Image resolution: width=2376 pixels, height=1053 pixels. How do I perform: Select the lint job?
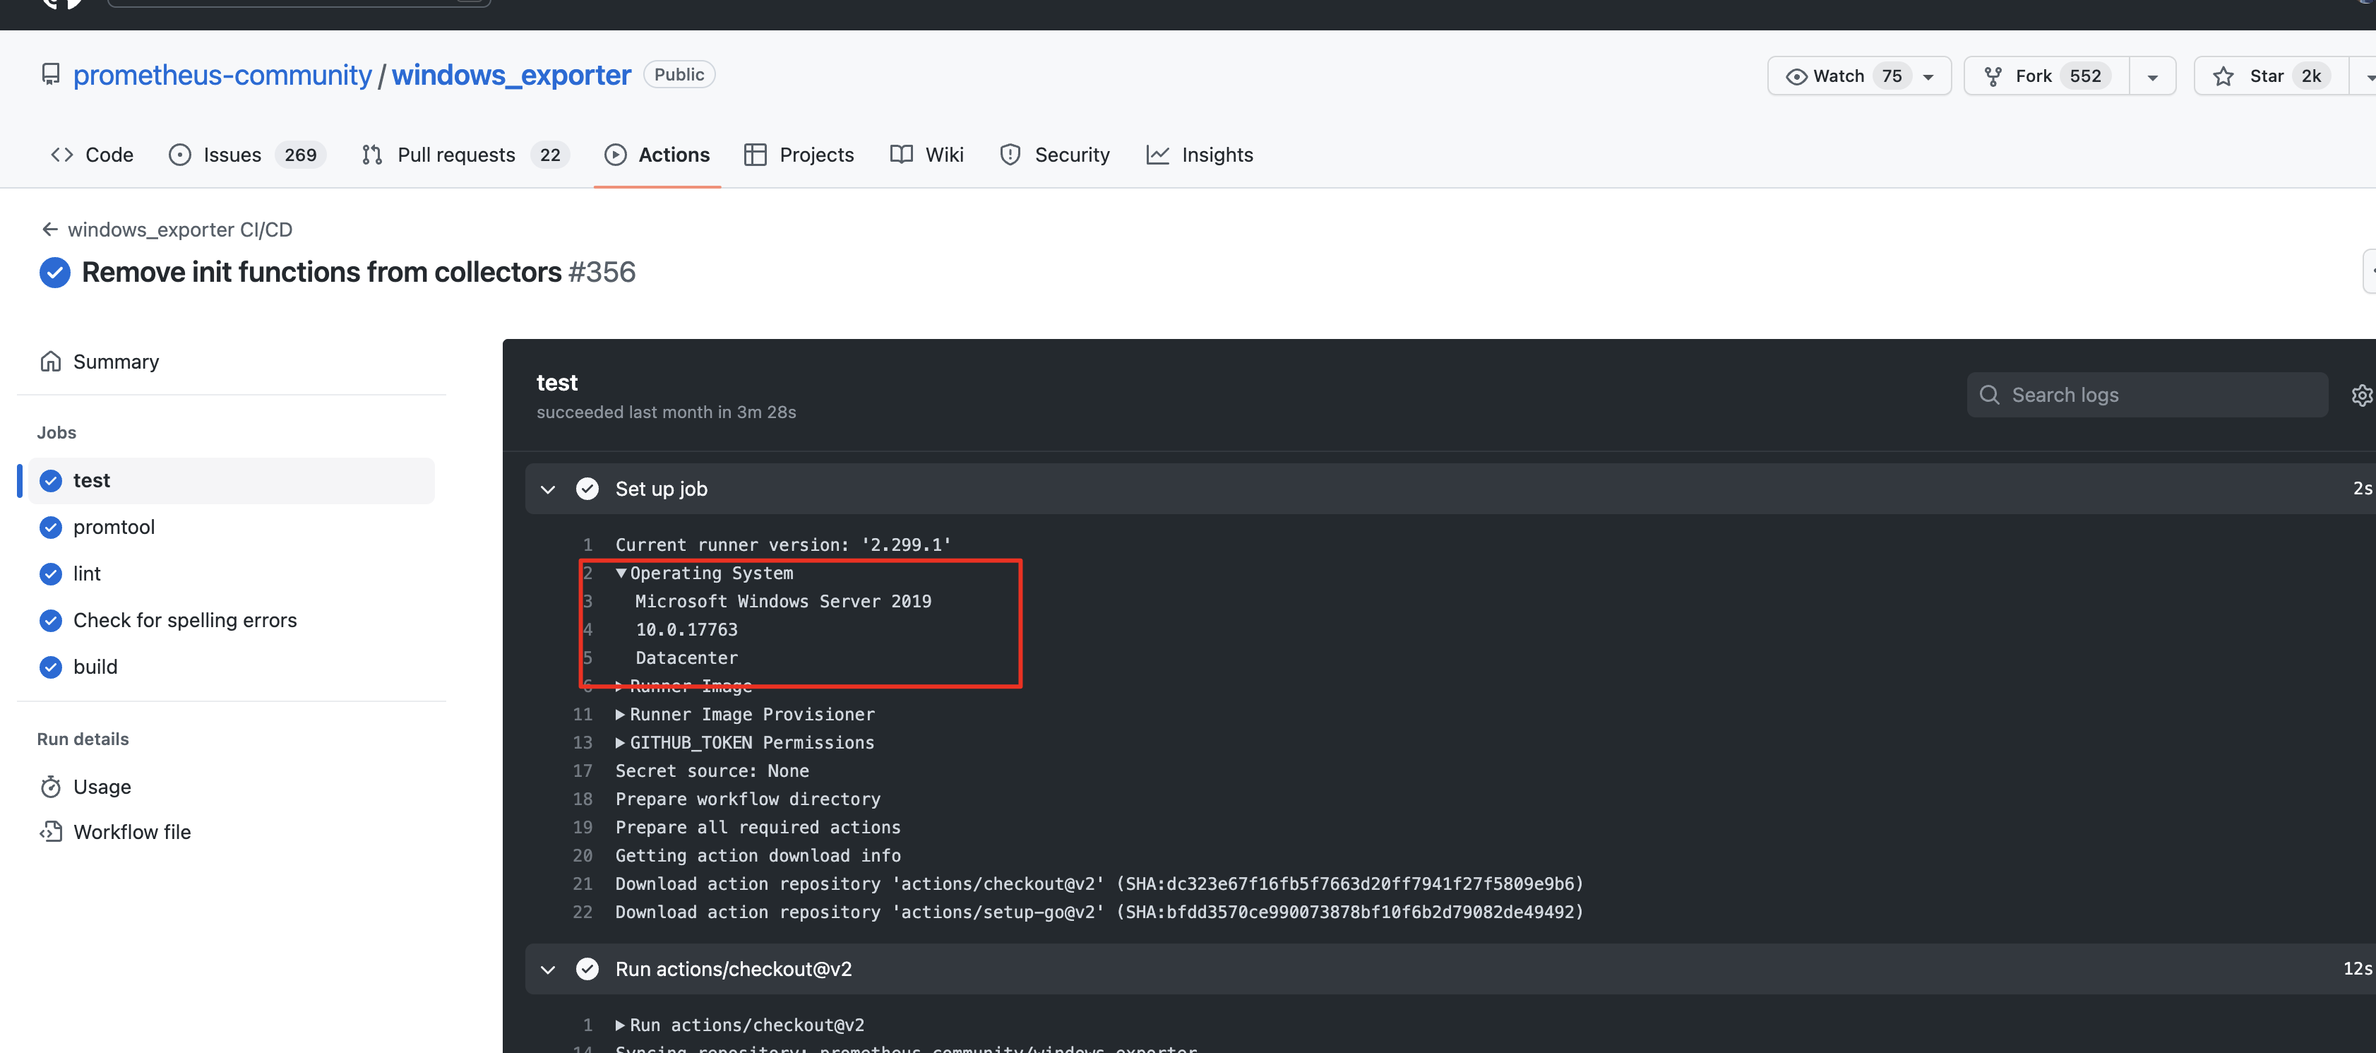(231, 574)
